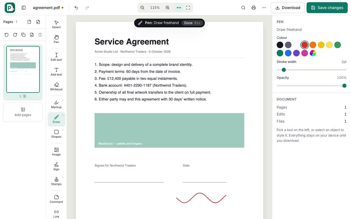This screenshot has height=219, width=351.
Task: Choose the Link tool
Action: point(56,214)
